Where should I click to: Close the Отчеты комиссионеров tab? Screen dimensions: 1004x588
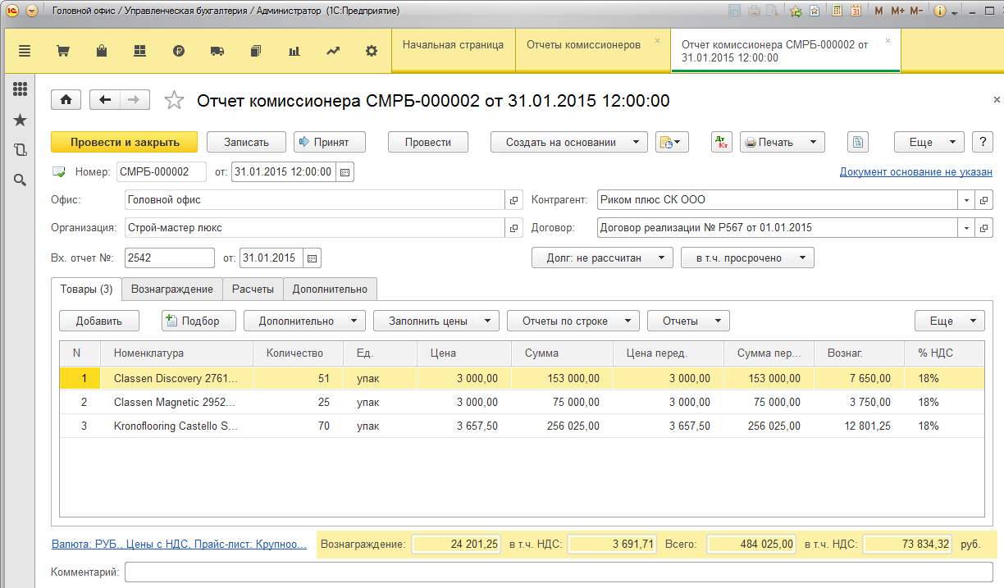pos(657,40)
